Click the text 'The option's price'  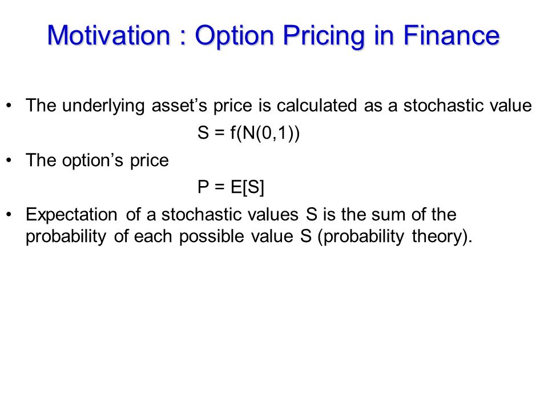coord(97,161)
